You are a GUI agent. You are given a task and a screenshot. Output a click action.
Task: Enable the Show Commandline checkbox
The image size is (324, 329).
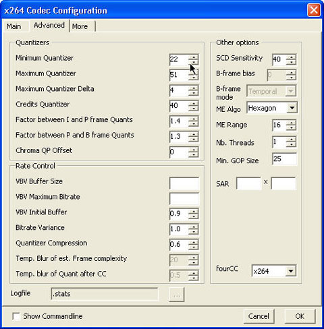(x=16, y=316)
